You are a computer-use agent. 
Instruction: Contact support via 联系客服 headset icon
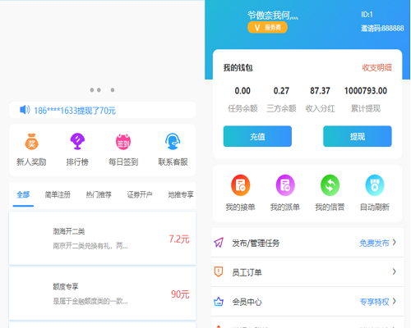pyautogui.click(x=173, y=141)
